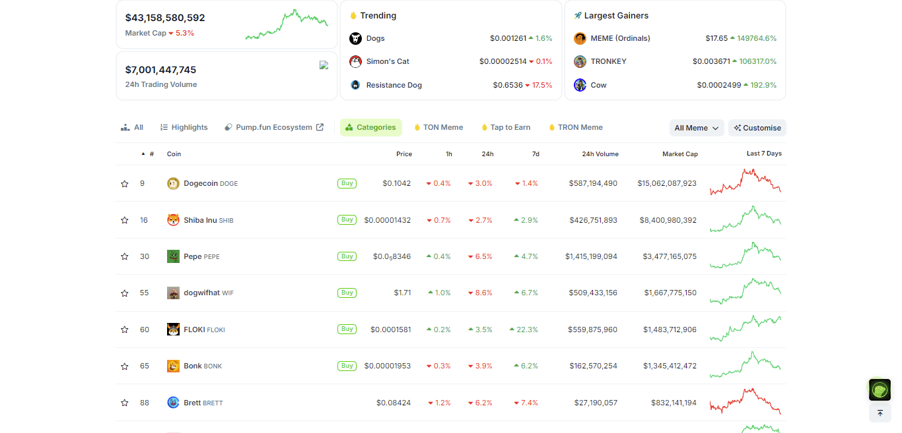Click the dogwifhat coin logo
This screenshot has width=902, height=433.
(173, 293)
